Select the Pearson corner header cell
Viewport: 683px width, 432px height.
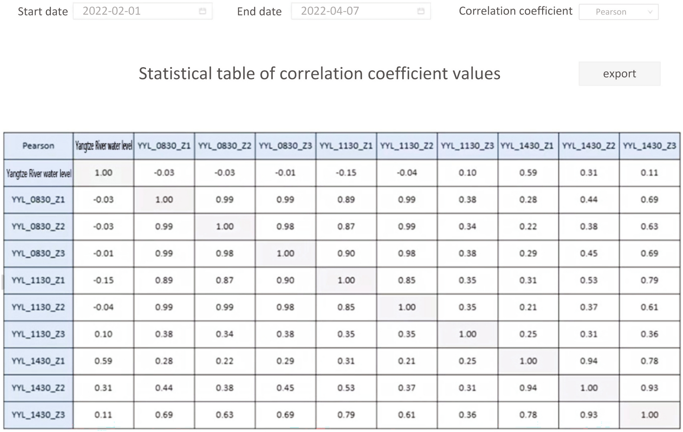click(x=38, y=146)
